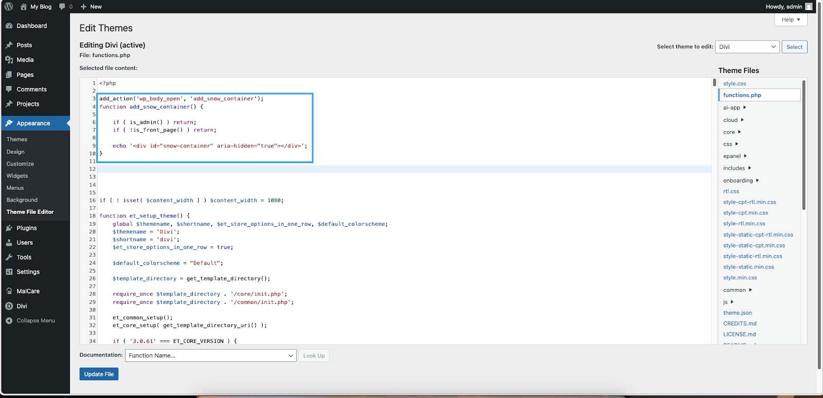Open rtl.css theme file
This screenshot has height=398, width=823.
731,191
